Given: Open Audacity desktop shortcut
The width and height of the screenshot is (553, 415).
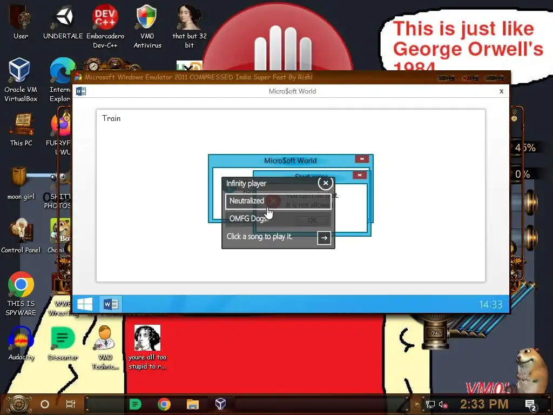Looking at the screenshot, I should tap(21, 343).
